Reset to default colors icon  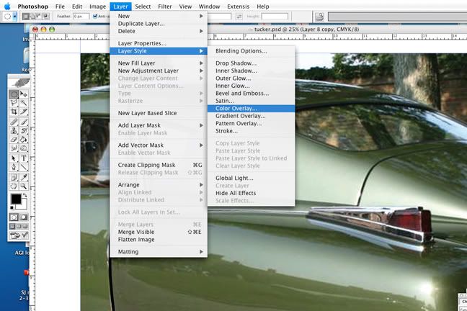12,207
